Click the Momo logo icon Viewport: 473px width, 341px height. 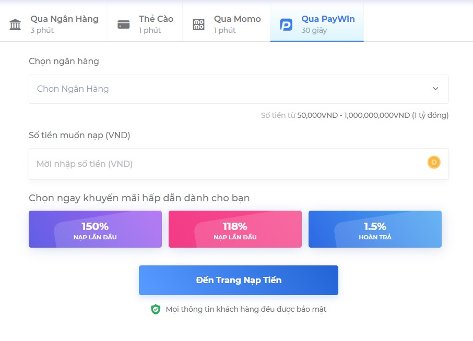[x=198, y=25]
